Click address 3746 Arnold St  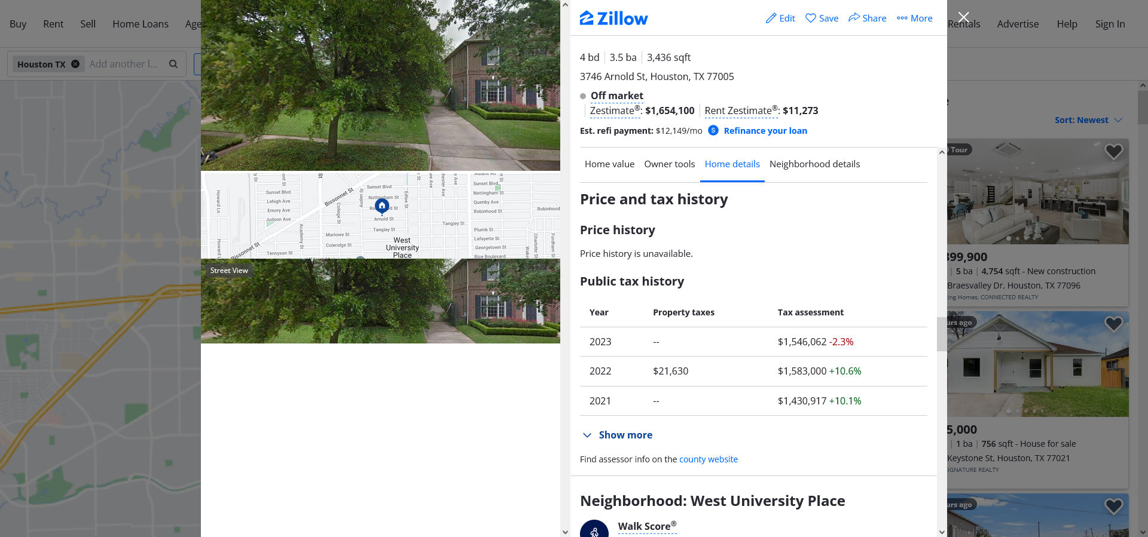pos(657,76)
